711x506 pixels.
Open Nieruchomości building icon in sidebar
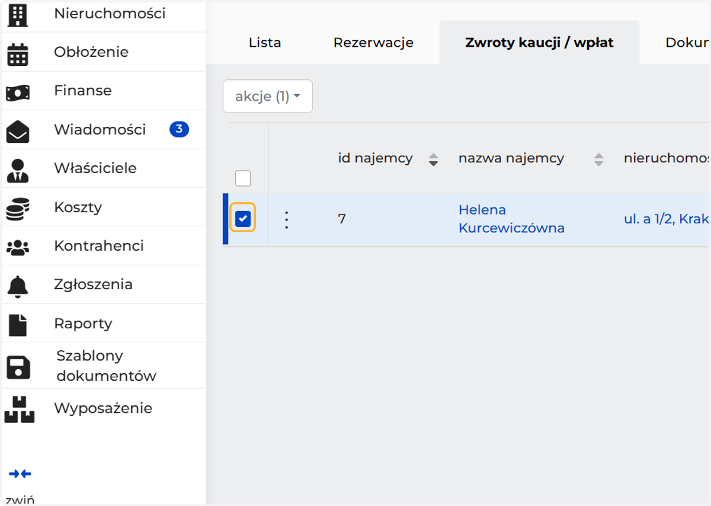tap(18, 14)
